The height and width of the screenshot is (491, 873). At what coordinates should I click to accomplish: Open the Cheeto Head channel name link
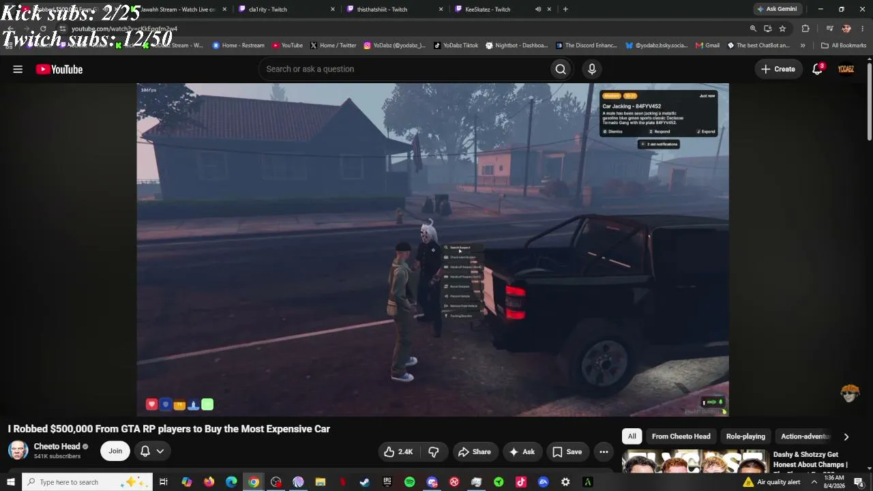click(57, 447)
